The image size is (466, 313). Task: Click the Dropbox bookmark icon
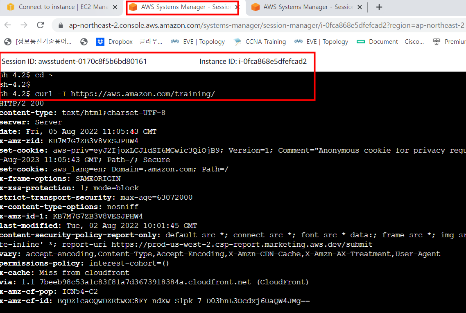point(100,42)
